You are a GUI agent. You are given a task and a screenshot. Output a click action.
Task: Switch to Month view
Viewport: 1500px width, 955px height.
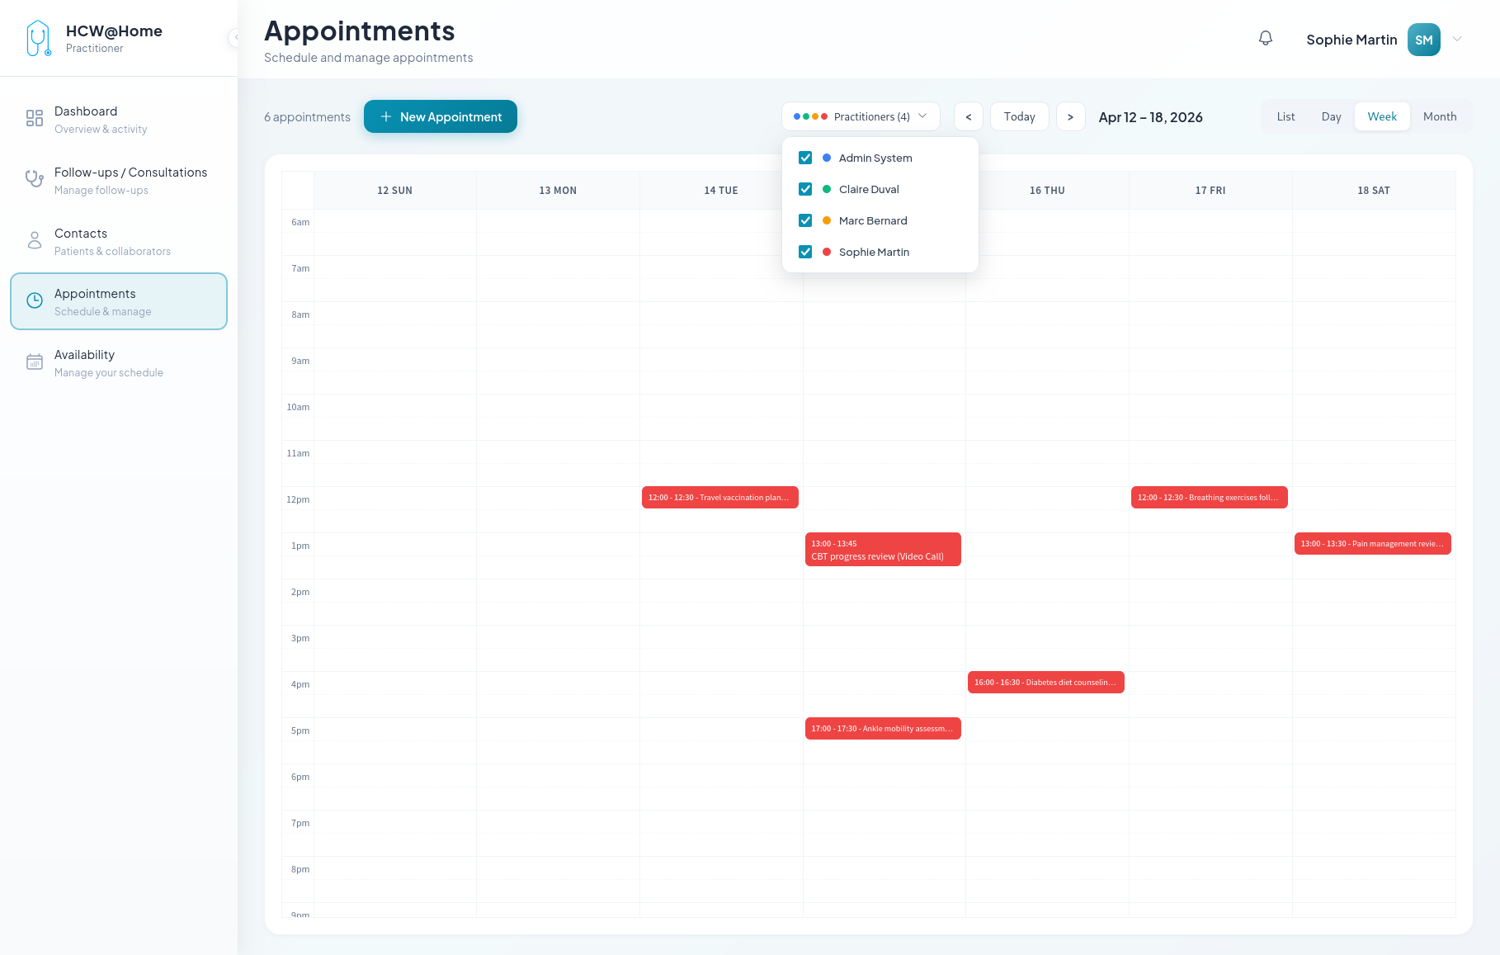click(1439, 116)
